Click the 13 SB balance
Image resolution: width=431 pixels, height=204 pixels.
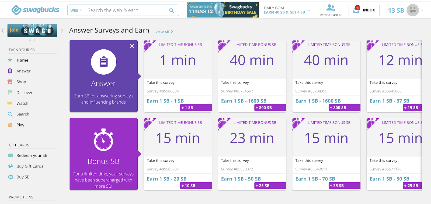[396, 10]
